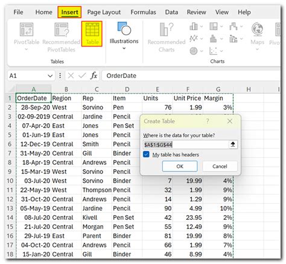Open Recommended PivotTables
The width and height of the screenshot is (286, 264).
tap(62, 37)
